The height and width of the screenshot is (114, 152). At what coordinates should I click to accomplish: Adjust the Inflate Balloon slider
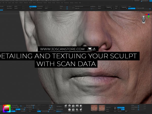point(138,107)
